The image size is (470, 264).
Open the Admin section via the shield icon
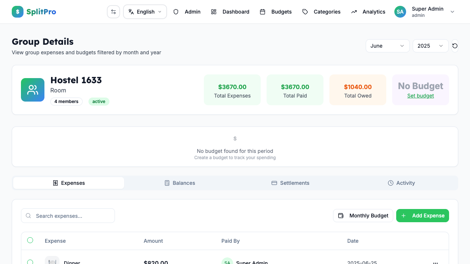[176, 12]
